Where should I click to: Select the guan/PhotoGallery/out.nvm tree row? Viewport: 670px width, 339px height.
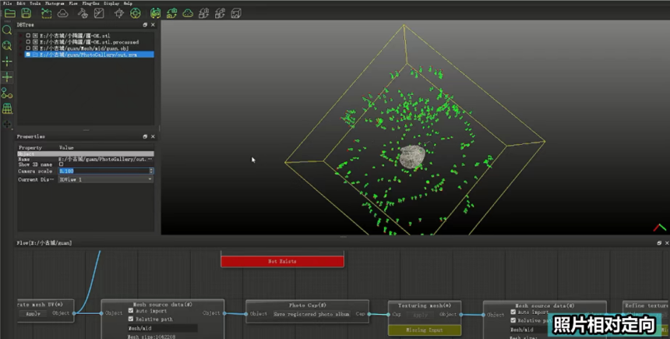click(x=89, y=55)
